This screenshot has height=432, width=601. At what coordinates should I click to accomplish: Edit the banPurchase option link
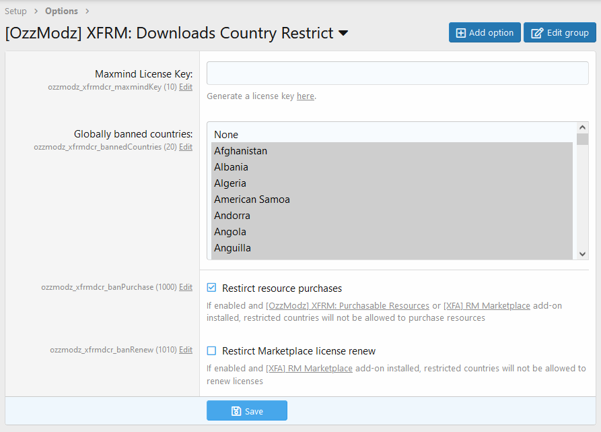(x=186, y=287)
